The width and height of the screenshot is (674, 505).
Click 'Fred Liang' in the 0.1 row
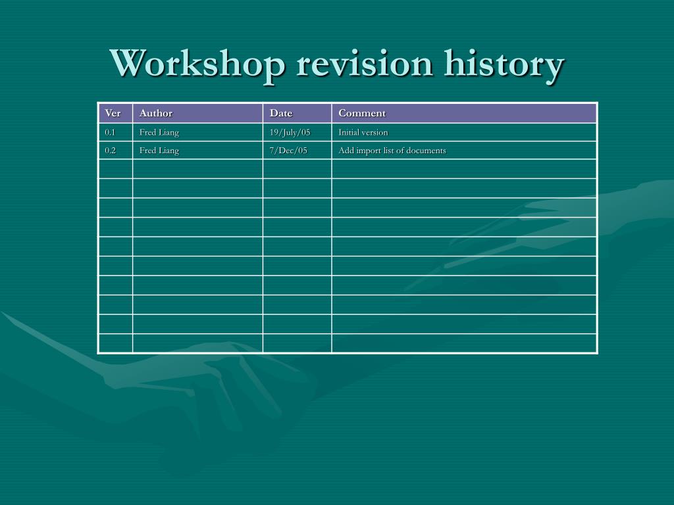[x=159, y=133]
